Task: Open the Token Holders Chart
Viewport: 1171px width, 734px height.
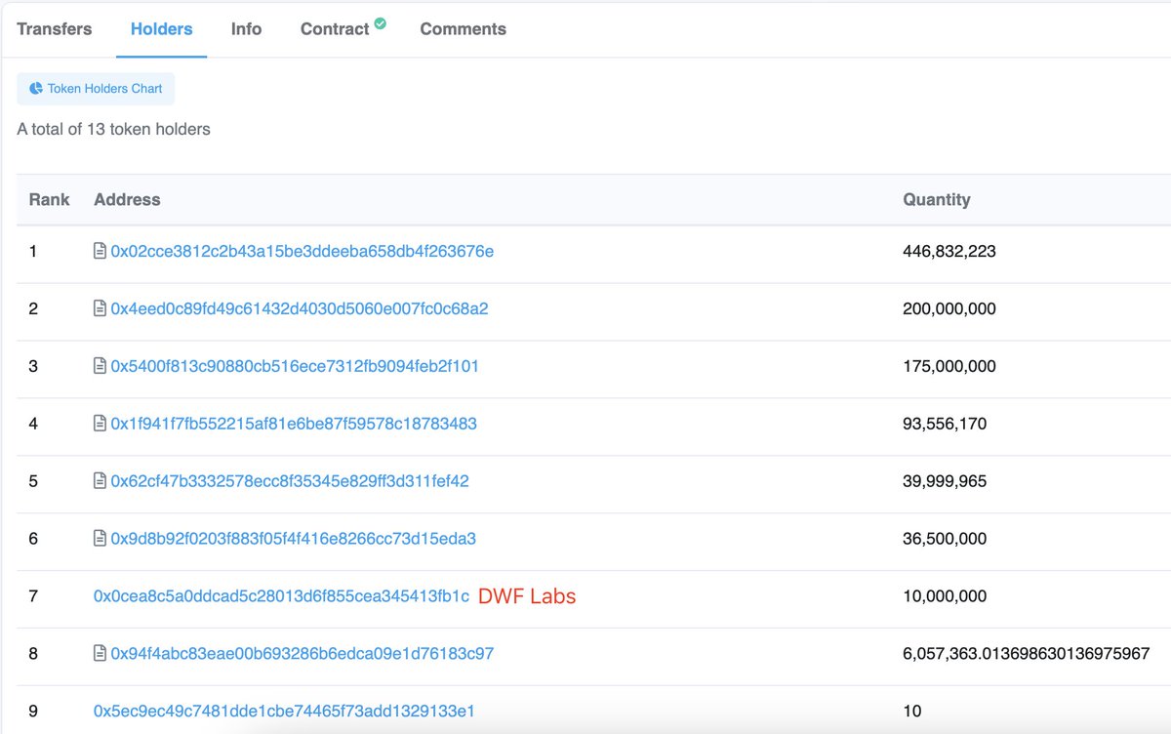Action: tap(96, 89)
